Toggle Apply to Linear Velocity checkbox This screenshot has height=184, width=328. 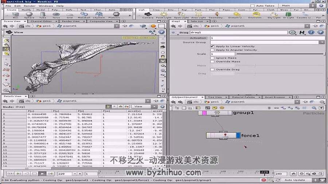[212, 46]
